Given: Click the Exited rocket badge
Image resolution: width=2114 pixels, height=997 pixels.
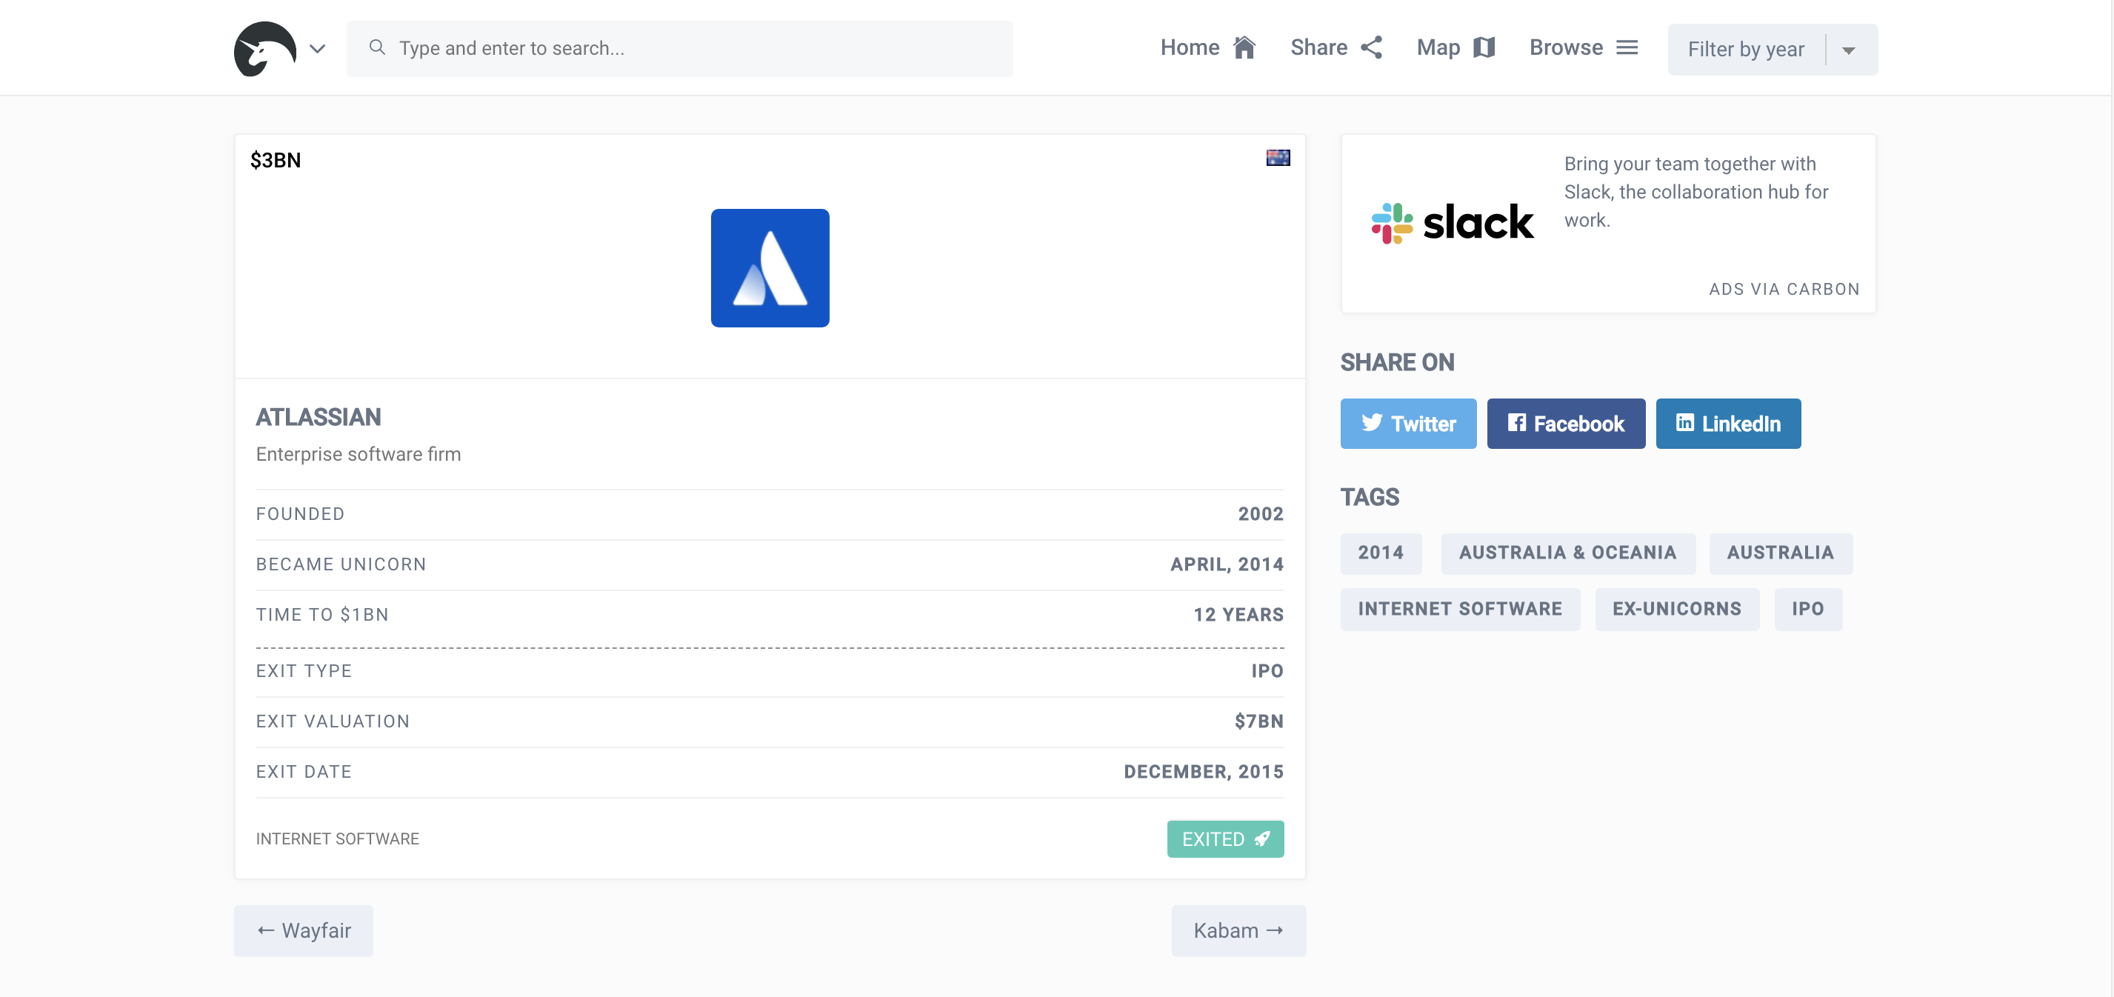Looking at the screenshot, I should pyautogui.click(x=1224, y=838).
